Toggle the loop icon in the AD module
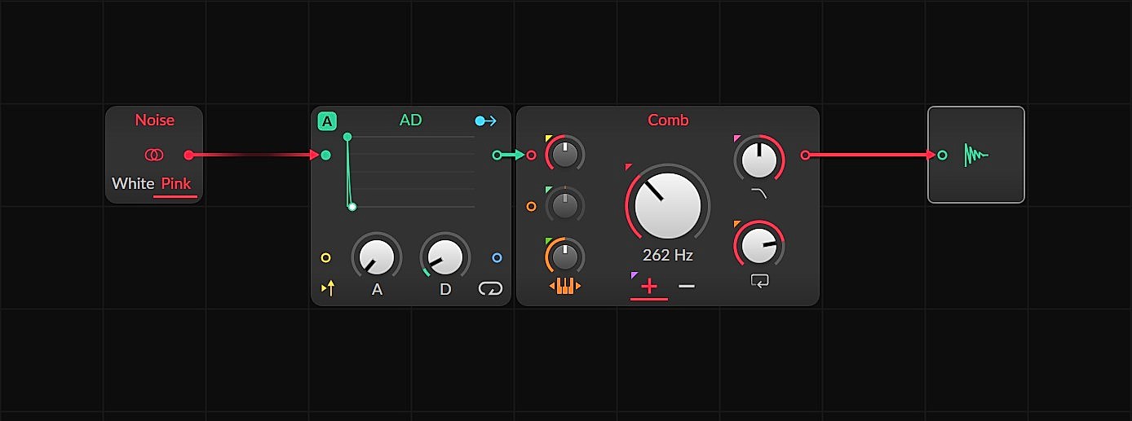 click(x=490, y=288)
